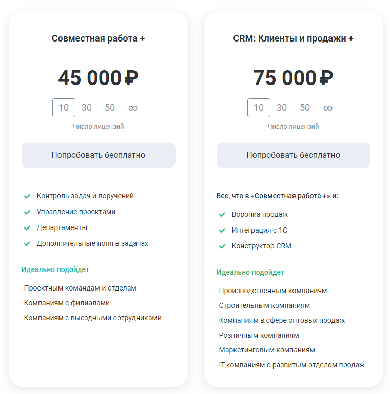
Task: Click checkmark next to Интеграция с 1С
Action: (x=222, y=231)
